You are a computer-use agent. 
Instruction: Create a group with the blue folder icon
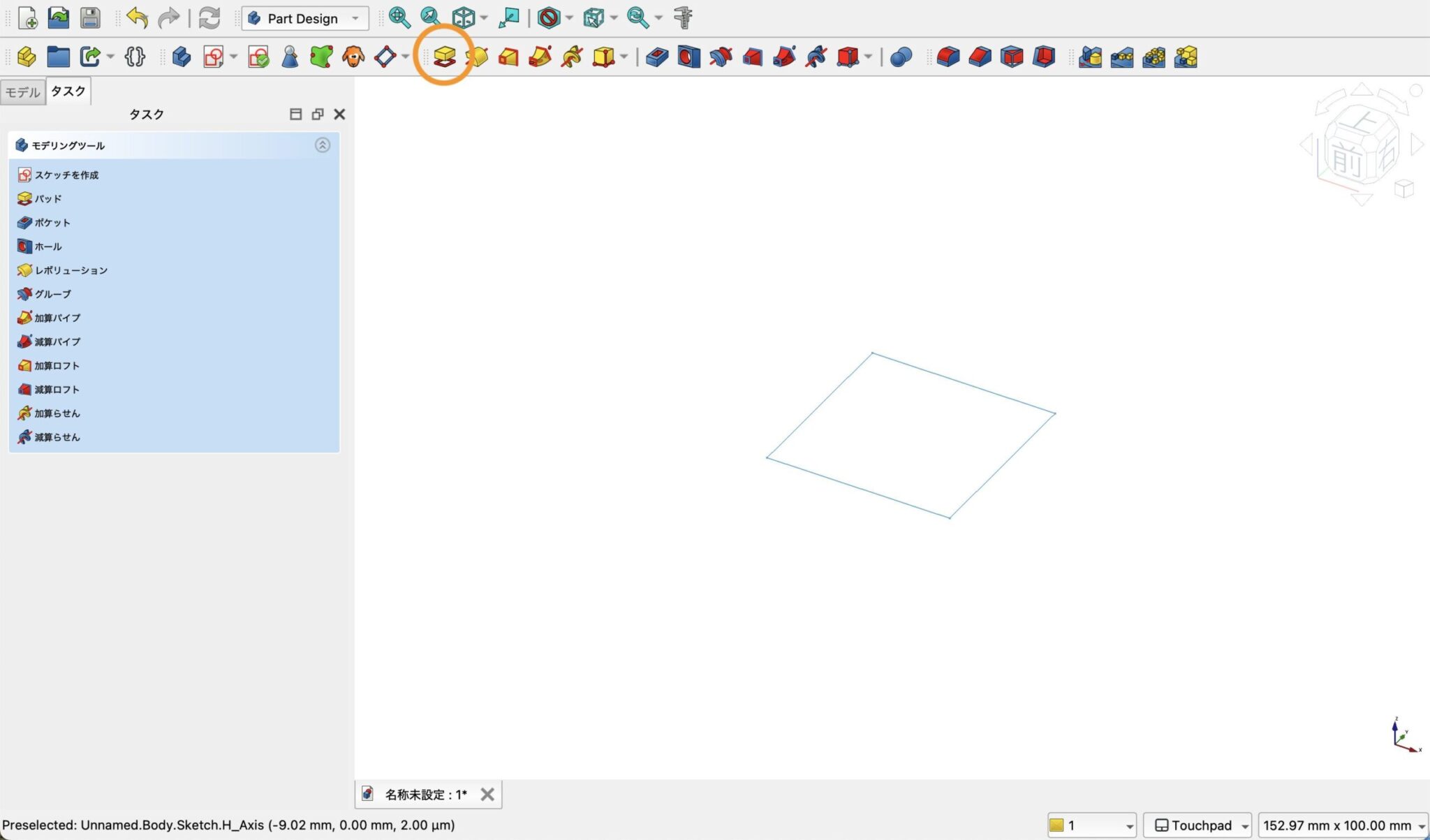click(58, 57)
